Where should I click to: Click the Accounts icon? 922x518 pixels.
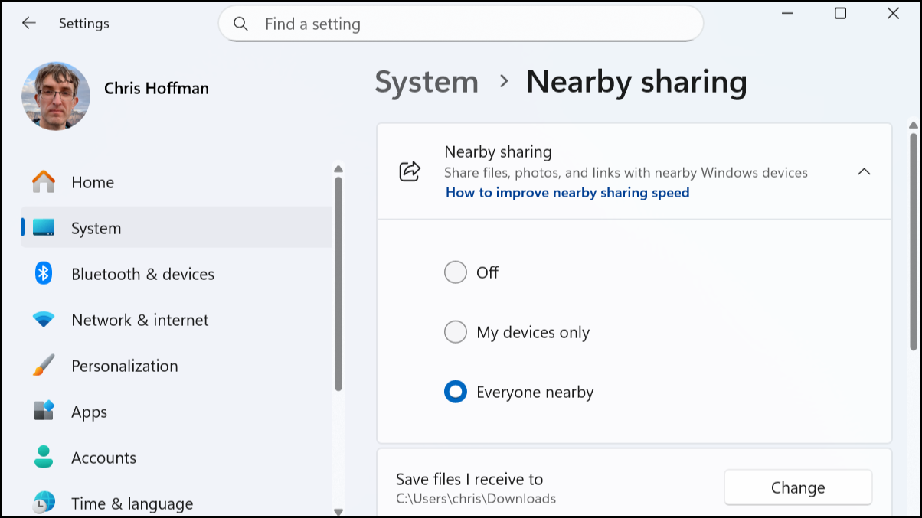[x=44, y=458]
